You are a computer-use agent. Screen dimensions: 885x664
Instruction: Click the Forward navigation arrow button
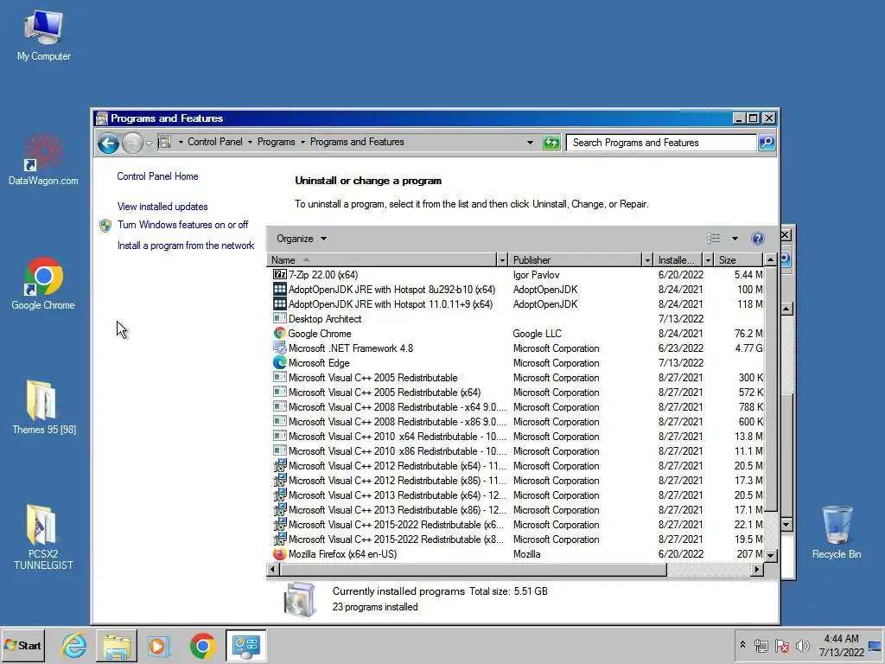tap(132, 143)
